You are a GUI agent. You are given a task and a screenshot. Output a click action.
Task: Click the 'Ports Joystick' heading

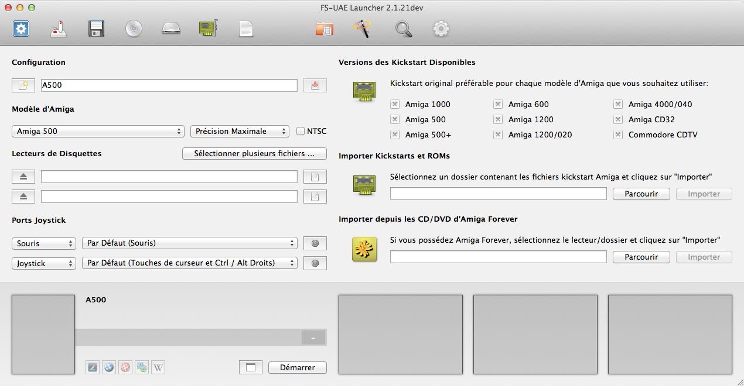click(39, 220)
